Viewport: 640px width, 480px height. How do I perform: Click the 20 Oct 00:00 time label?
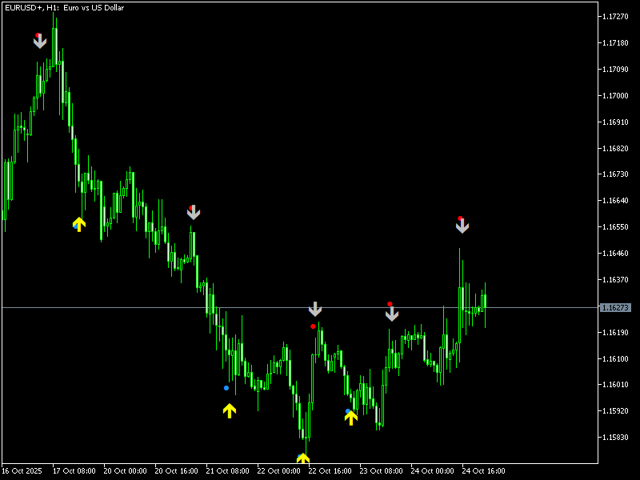126,471
